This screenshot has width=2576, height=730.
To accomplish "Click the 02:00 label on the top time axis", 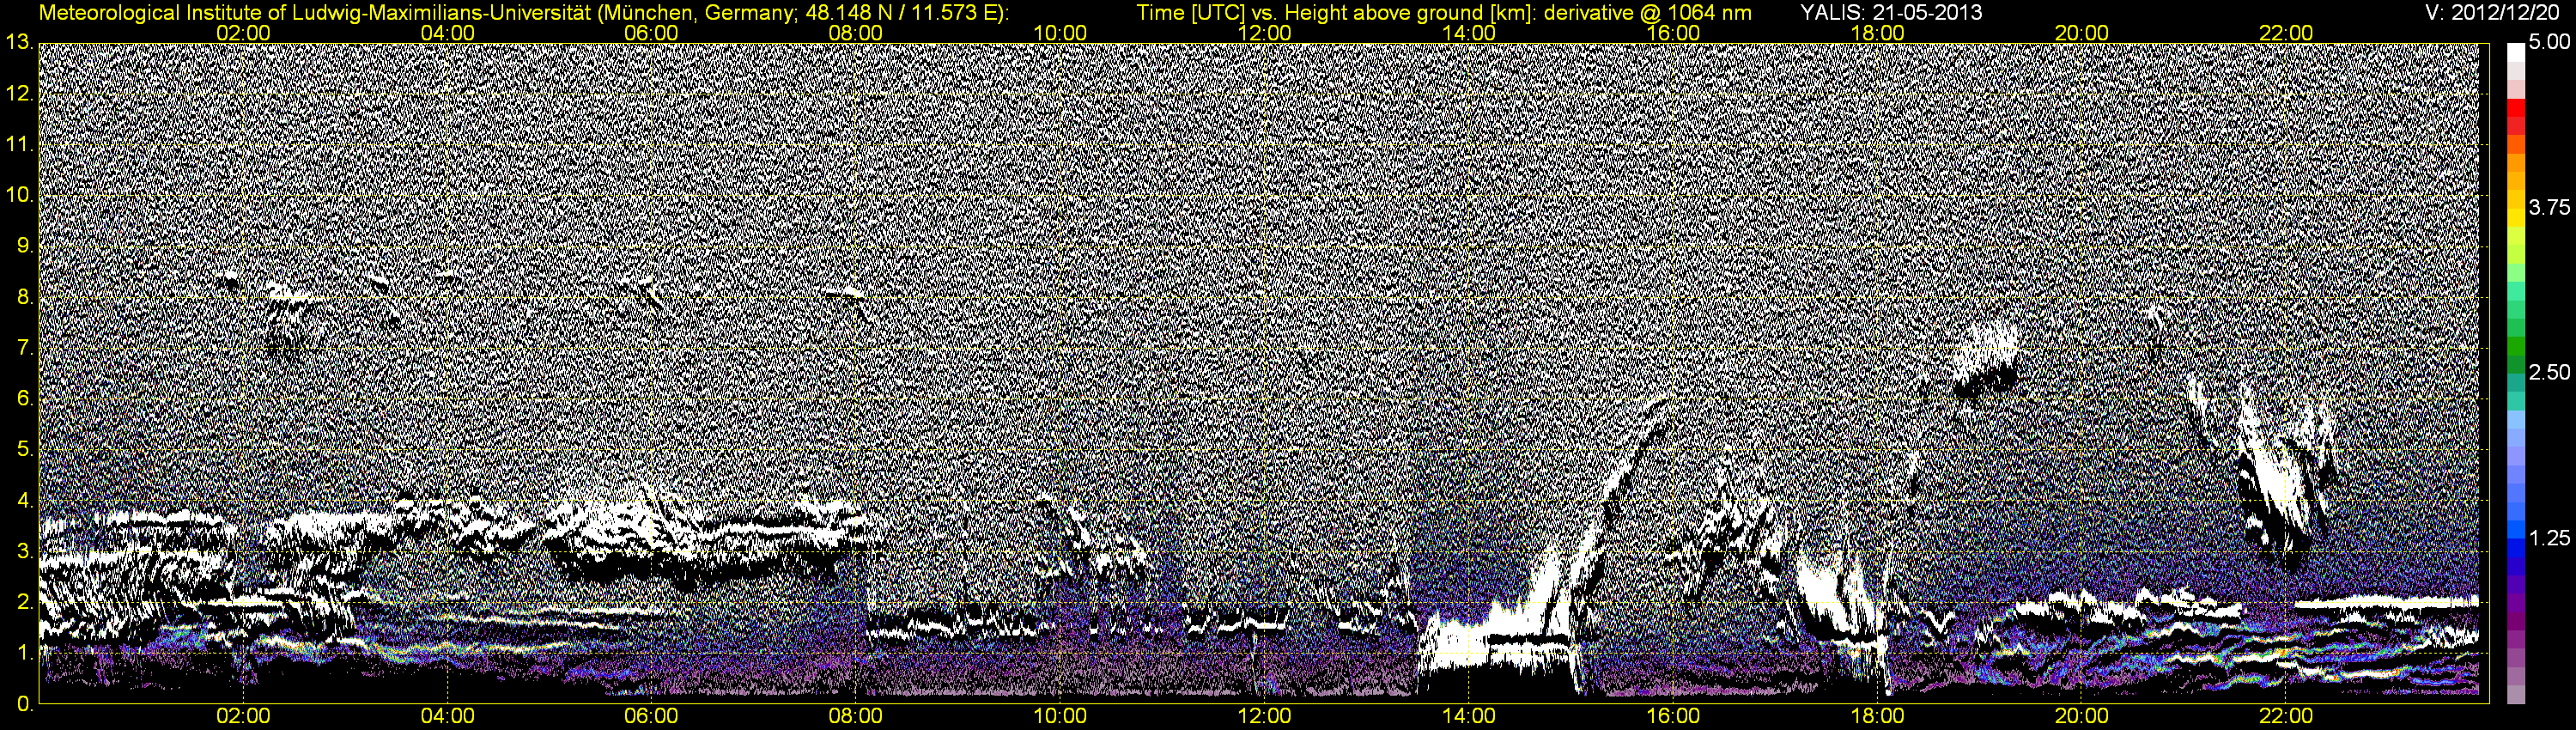I will [243, 33].
